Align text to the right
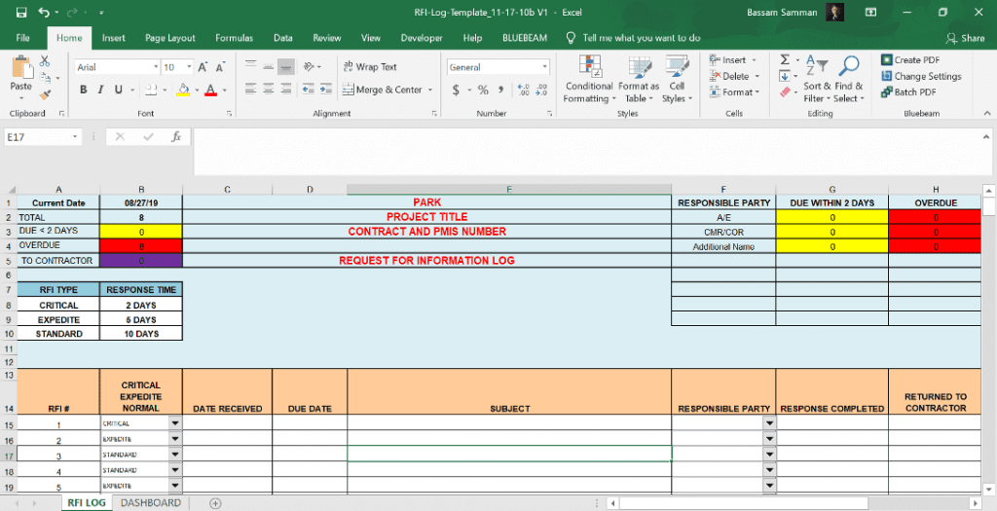The height and width of the screenshot is (511, 997). point(286,90)
